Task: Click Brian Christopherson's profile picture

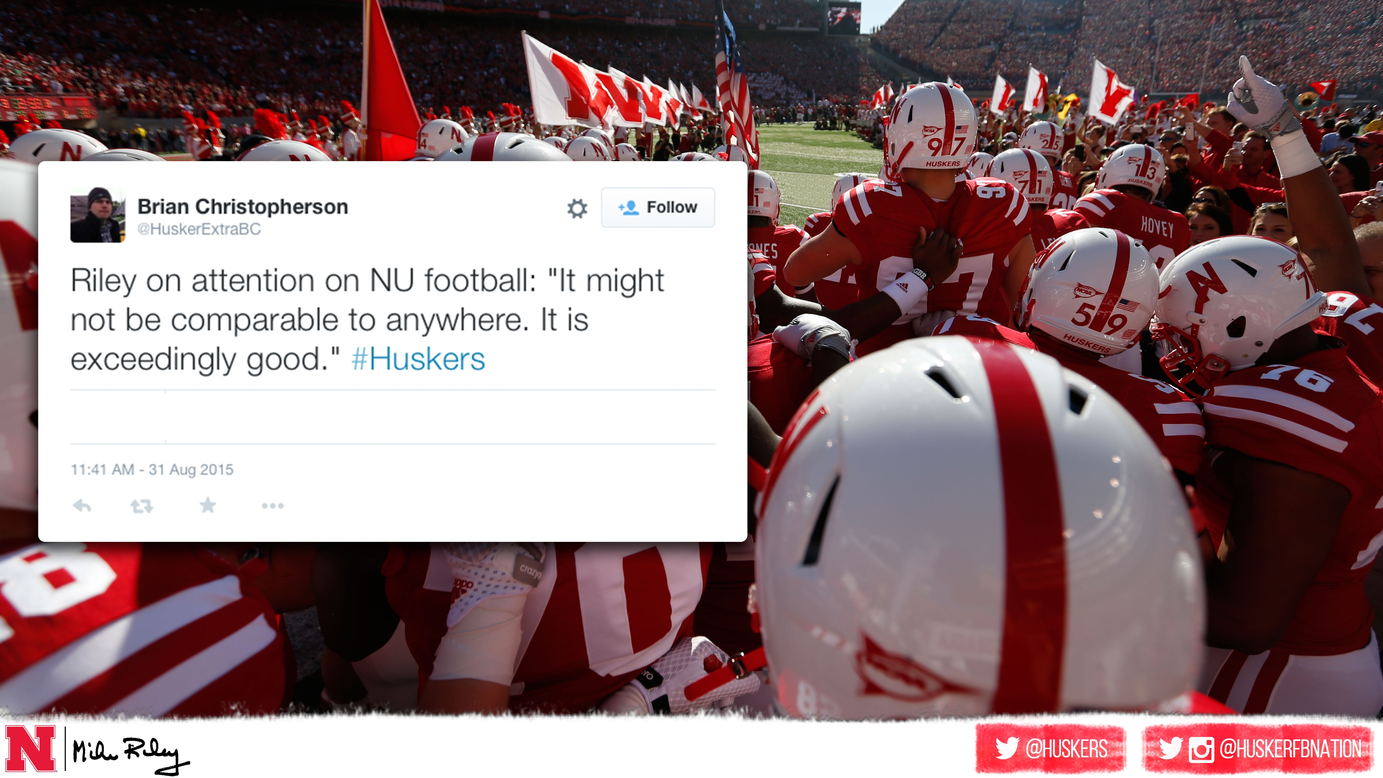Action: tap(98, 215)
